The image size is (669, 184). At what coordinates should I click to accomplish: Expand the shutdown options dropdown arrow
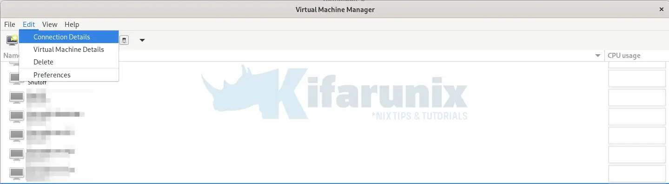click(x=142, y=40)
